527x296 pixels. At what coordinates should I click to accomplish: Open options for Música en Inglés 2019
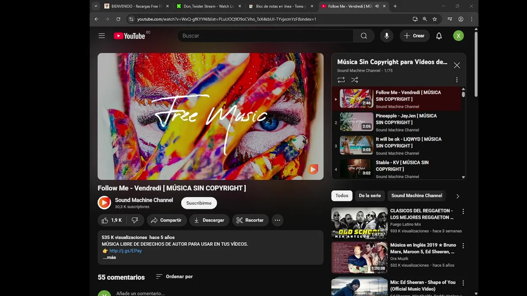click(463, 246)
